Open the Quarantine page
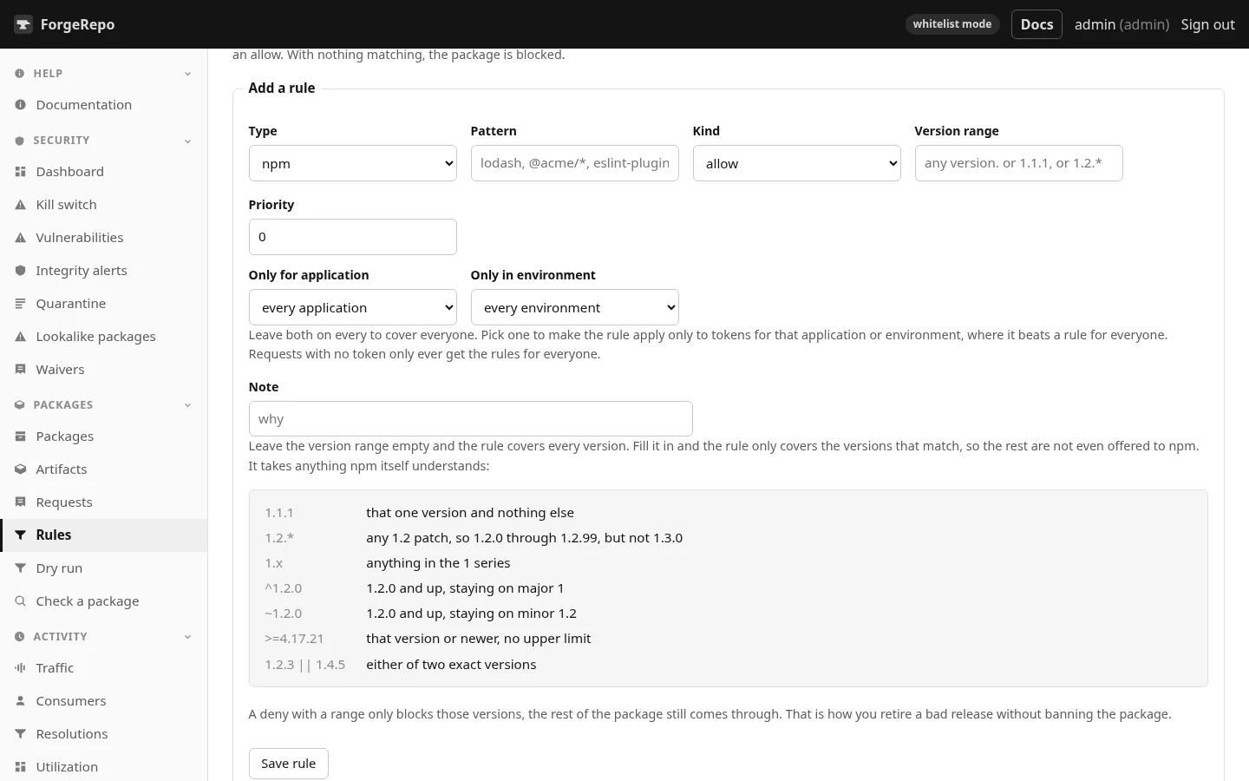 click(104, 304)
